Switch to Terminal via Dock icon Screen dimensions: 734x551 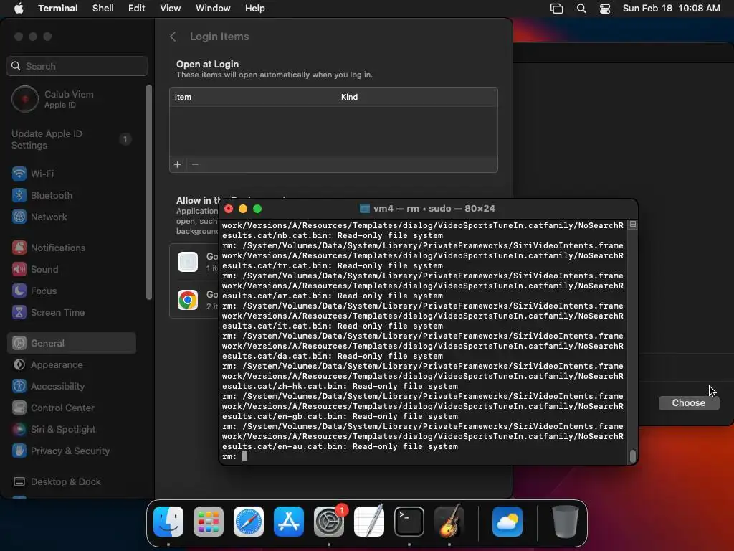coord(409,522)
